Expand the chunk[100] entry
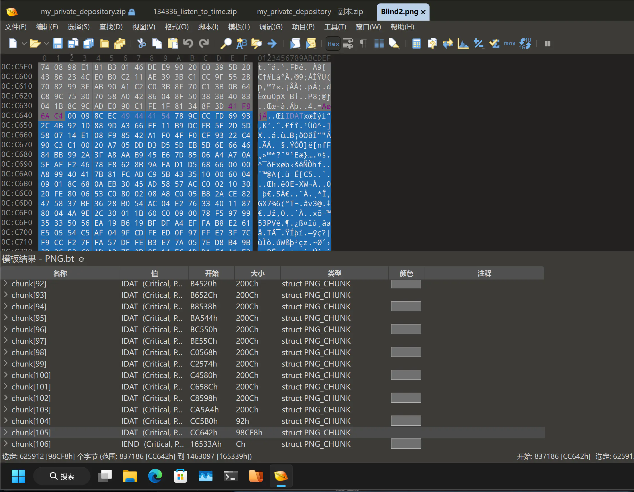 (5, 375)
